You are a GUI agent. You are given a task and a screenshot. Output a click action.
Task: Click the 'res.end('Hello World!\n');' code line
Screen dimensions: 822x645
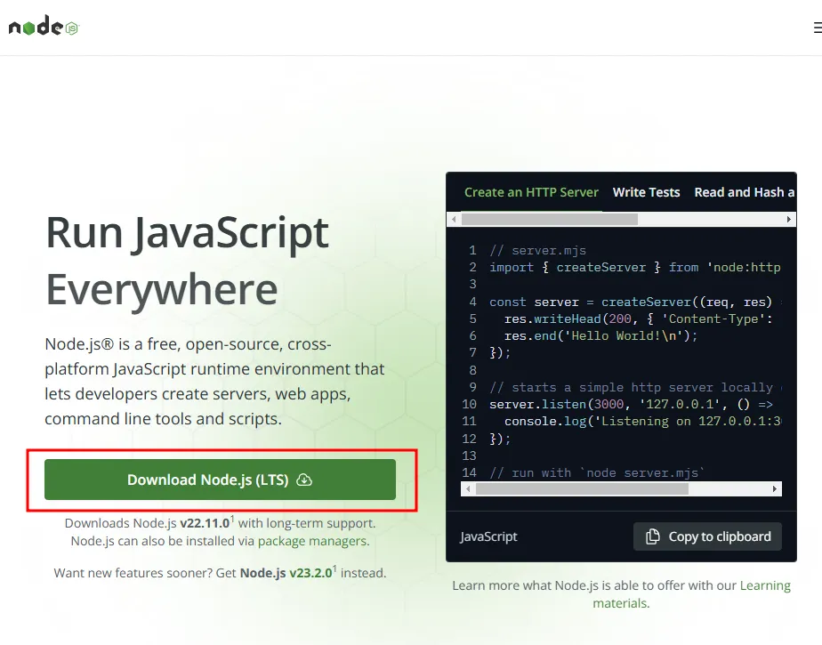pos(600,335)
